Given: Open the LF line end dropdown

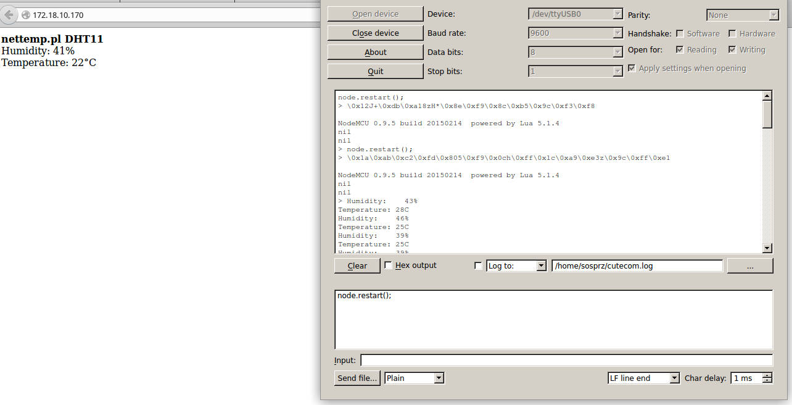Looking at the screenshot, I should coord(643,378).
